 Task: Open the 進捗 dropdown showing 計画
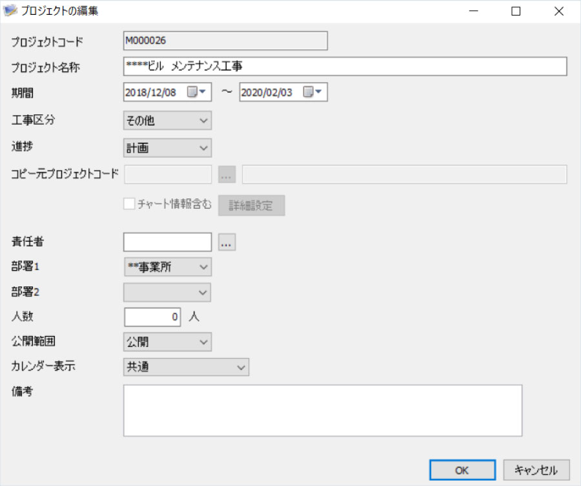(x=167, y=148)
